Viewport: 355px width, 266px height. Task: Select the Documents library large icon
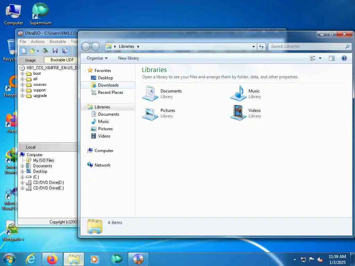(150, 94)
